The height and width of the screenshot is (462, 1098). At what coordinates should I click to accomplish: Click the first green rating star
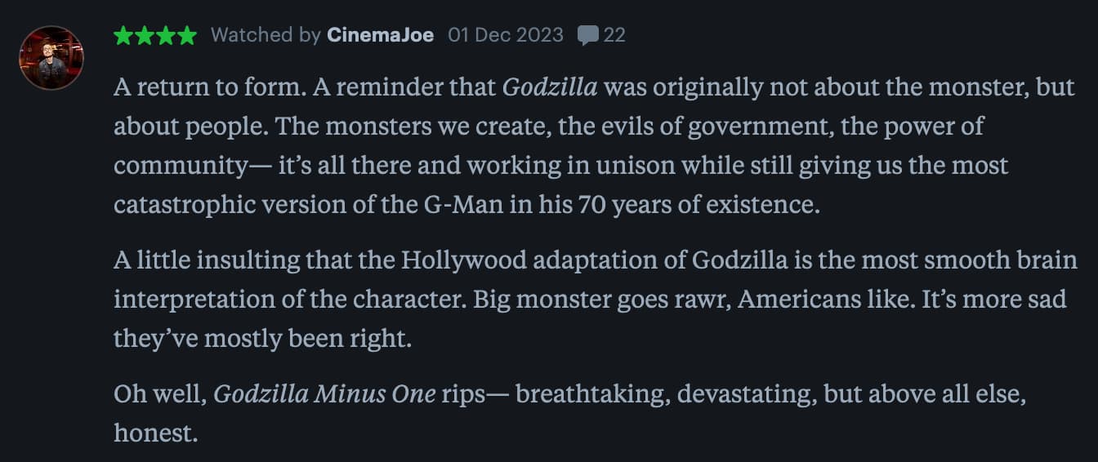124,35
